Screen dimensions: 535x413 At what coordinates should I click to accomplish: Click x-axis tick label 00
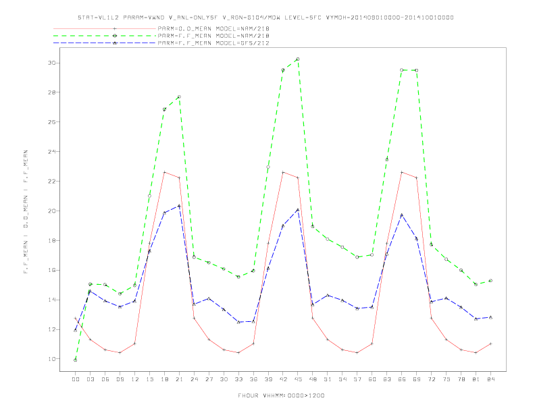click(x=76, y=379)
